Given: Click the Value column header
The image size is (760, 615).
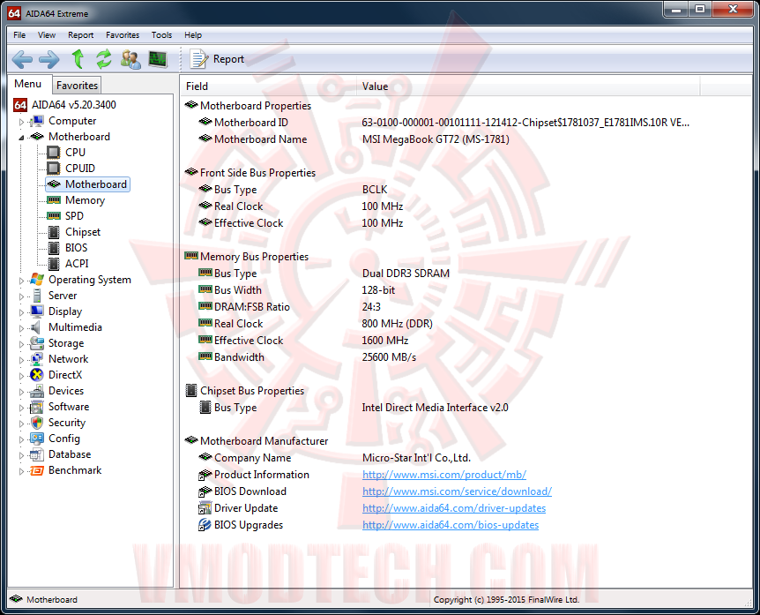Looking at the screenshot, I should pyautogui.click(x=528, y=86).
